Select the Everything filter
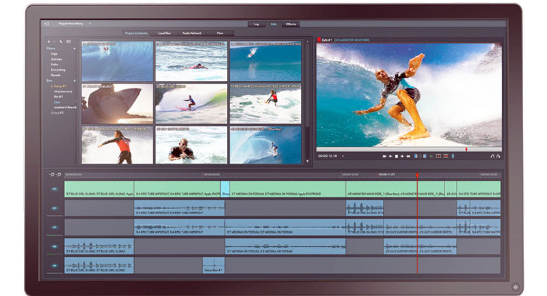547x296 pixels. pos(58,70)
